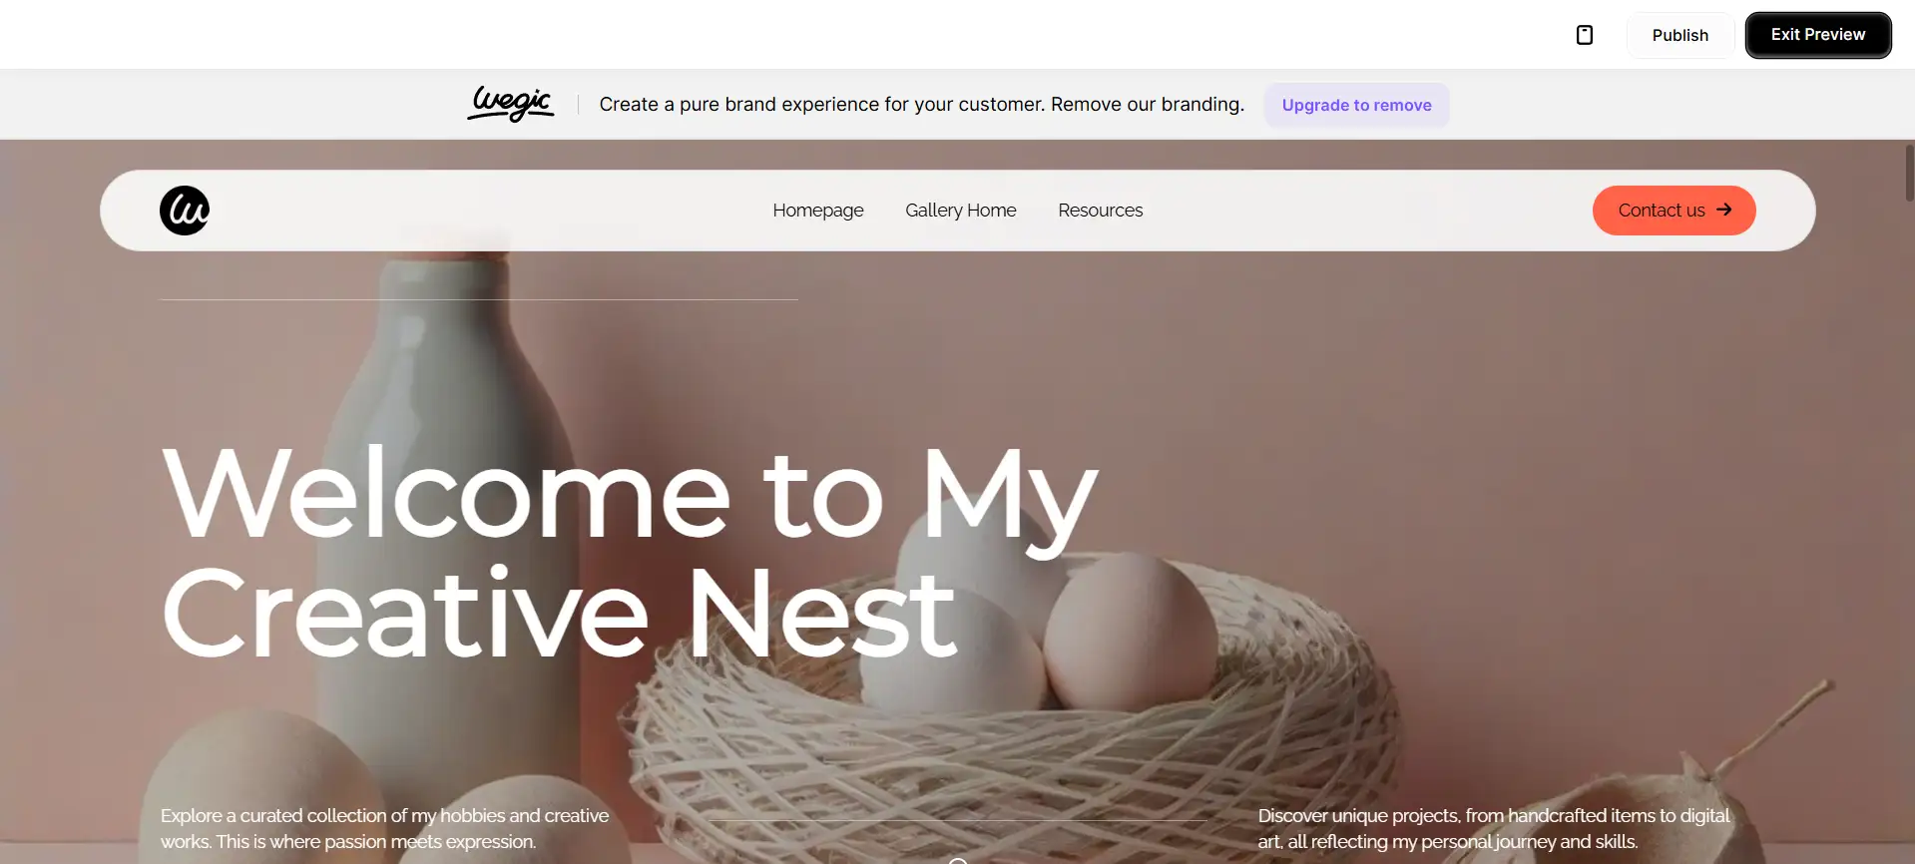Click the arrow icon inside Contact us
1915x864 pixels.
click(1723, 210)
